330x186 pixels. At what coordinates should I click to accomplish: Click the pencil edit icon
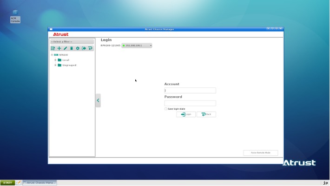[x=65, y=48]
